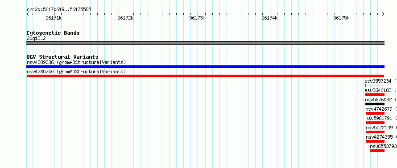397x168 pixels.
Task: Open the esv3557234 variant label
Action: click(x=380, y=81)
